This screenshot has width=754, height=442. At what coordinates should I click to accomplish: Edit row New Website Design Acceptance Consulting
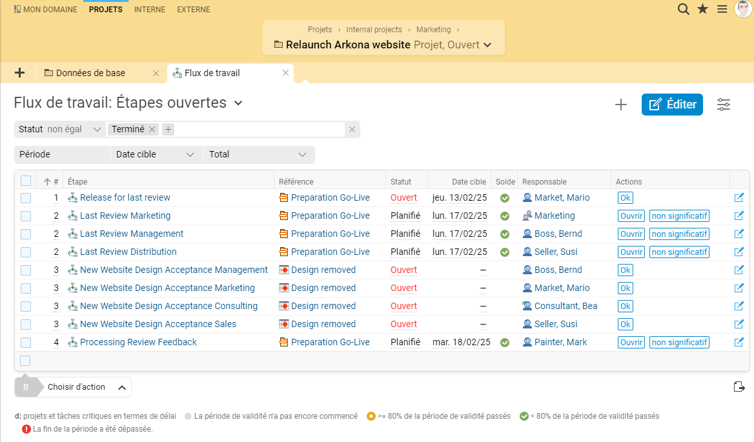[739, 306]
